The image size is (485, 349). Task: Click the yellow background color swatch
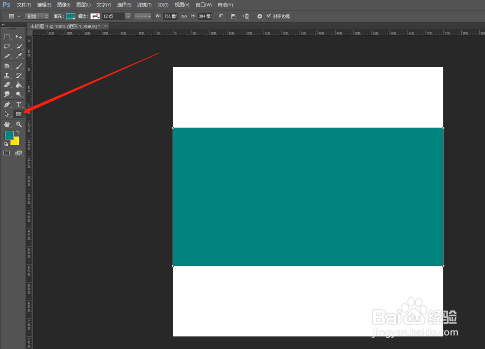pyautogui.click(x=16, y=142)
